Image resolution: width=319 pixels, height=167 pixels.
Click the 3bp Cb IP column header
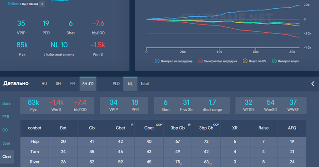click(x=178, y=128)
